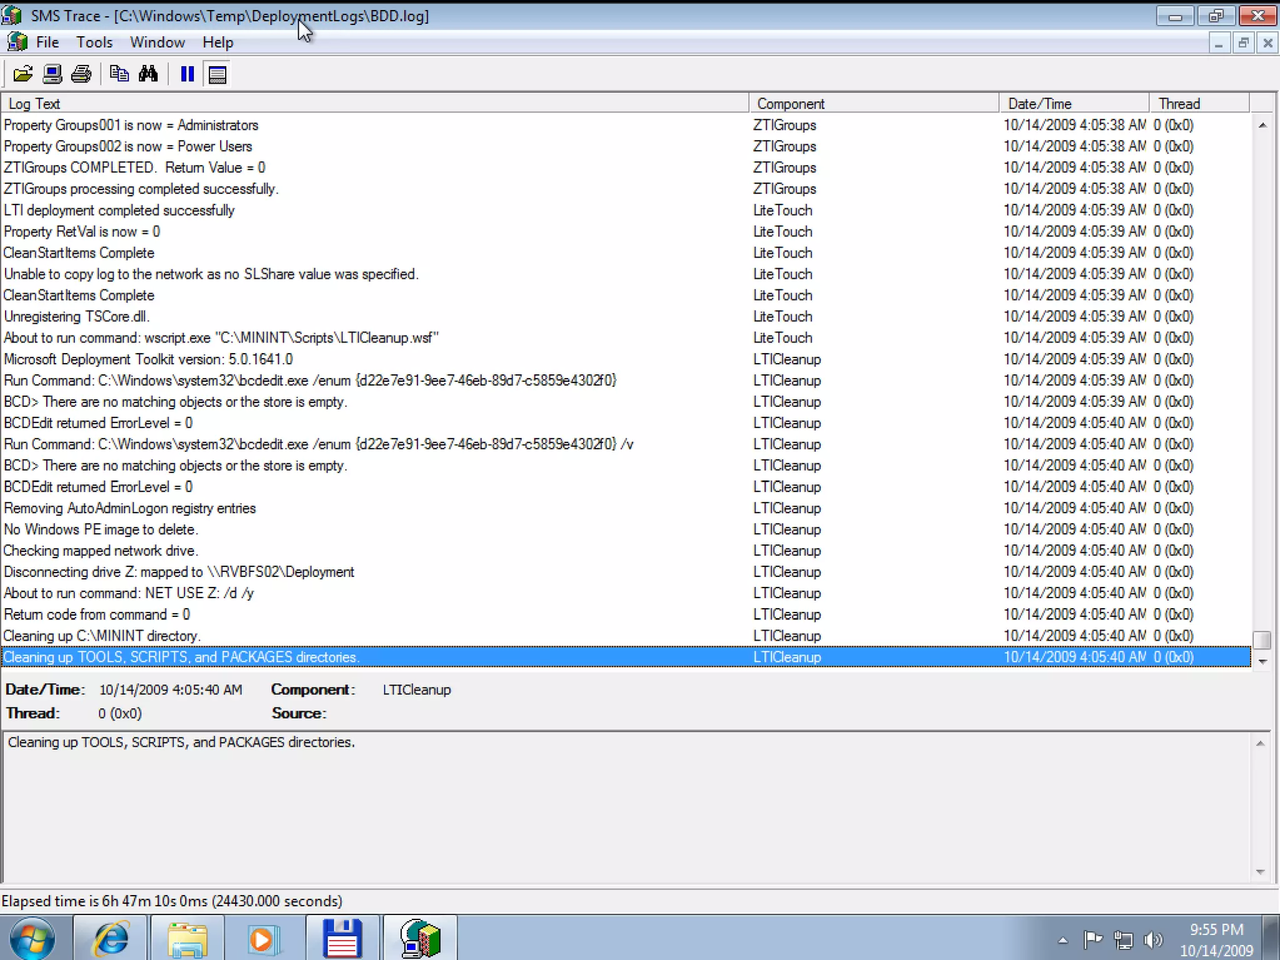Click the Component column header
Screen dimensions: 1280x960
click(874, 103)
